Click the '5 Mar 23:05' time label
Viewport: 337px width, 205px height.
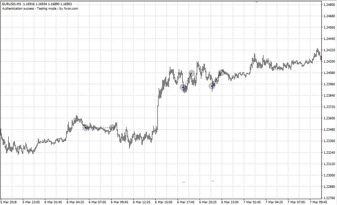tap(31, 202)
